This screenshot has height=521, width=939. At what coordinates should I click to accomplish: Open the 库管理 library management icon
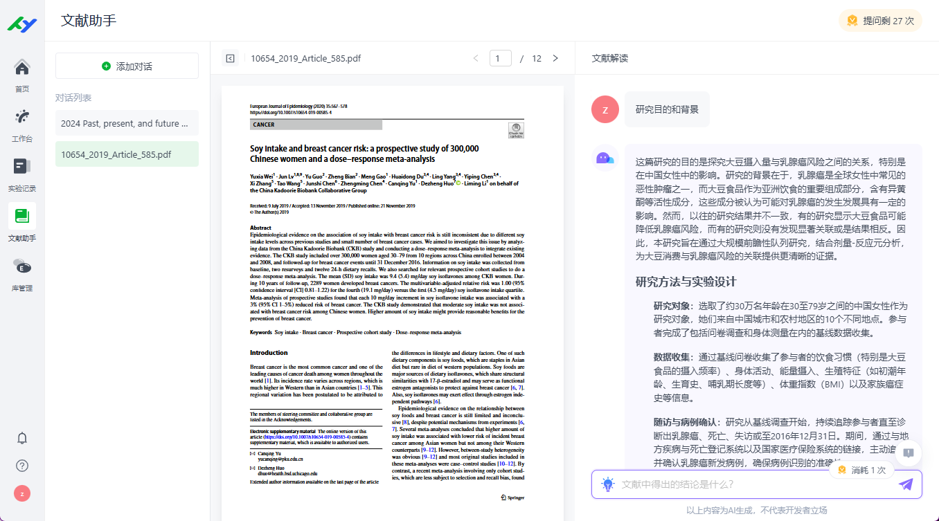click(x=22, y=266)
